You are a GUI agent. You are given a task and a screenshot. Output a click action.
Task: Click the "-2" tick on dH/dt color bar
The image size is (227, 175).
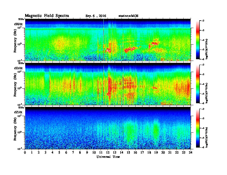click(203, 21)
